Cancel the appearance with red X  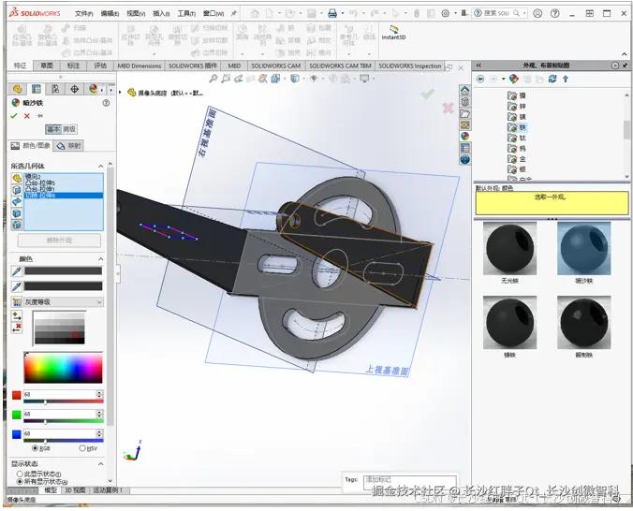point(26,116)
